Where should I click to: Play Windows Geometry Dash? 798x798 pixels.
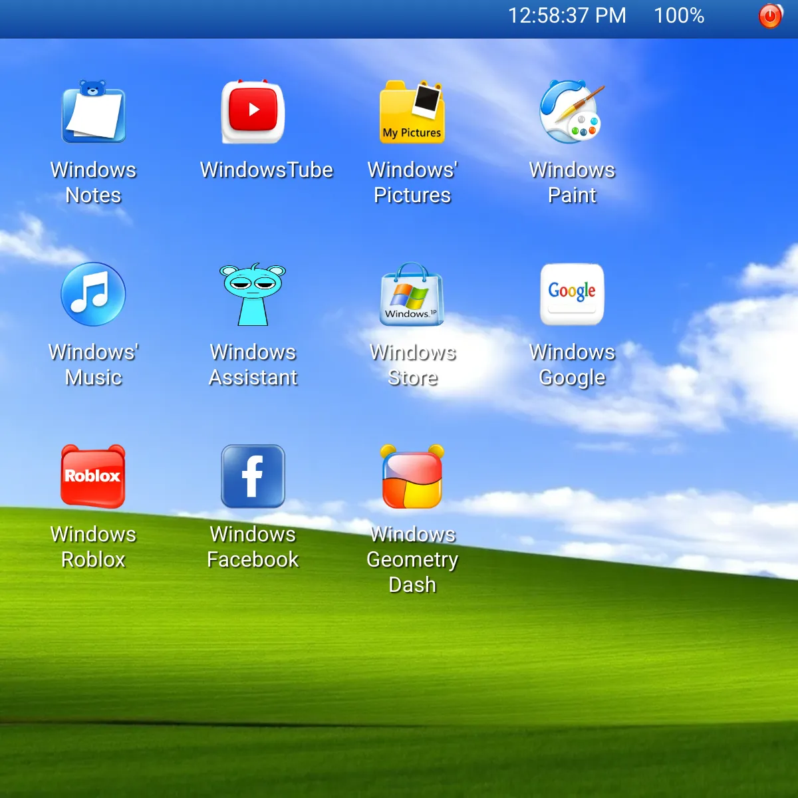412,476
